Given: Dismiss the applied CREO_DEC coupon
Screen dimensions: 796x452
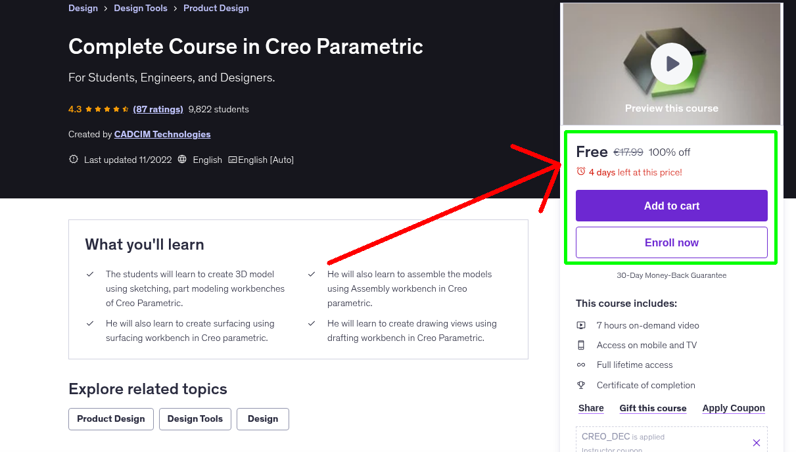Looking at the screenshot, I should pos(757,442).
